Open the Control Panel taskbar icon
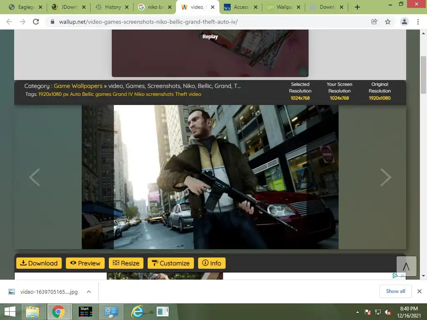This screenshot has width=427, height=320. pyautogui.click(x=111, y=312)
